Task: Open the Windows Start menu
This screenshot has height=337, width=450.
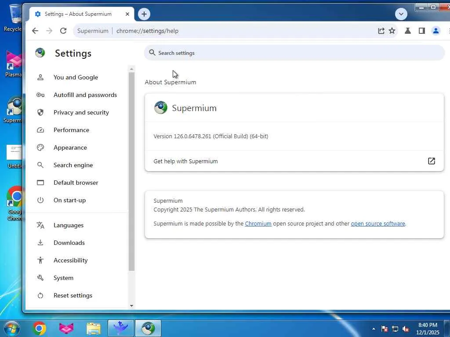Action: (11, 328)
